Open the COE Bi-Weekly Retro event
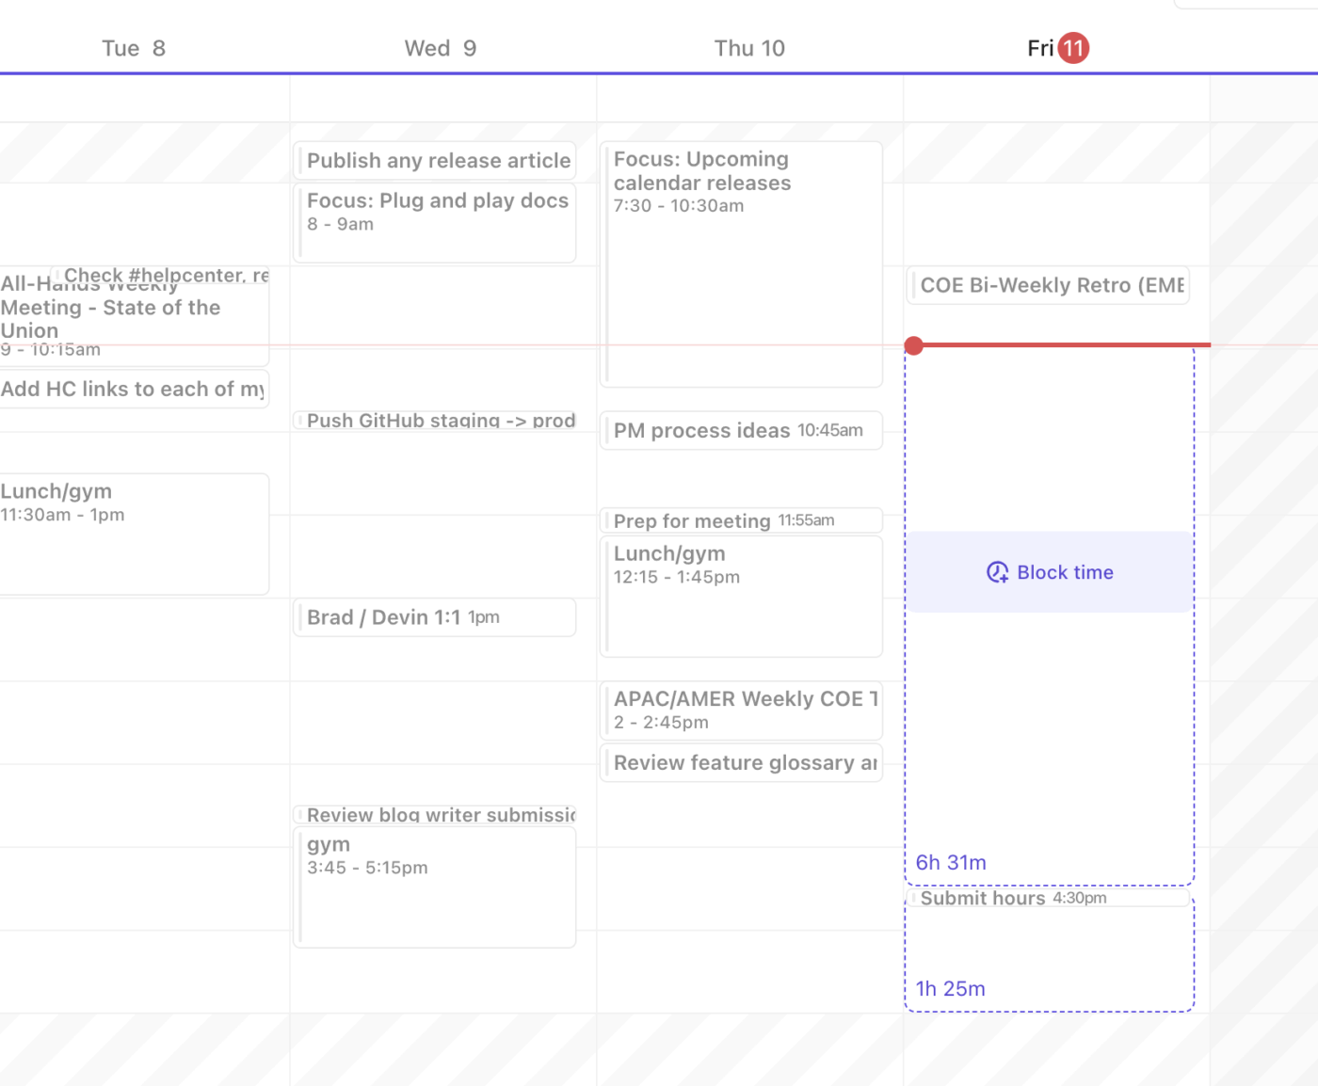The image size is (1318, 1086). [x=1047, y=285]
